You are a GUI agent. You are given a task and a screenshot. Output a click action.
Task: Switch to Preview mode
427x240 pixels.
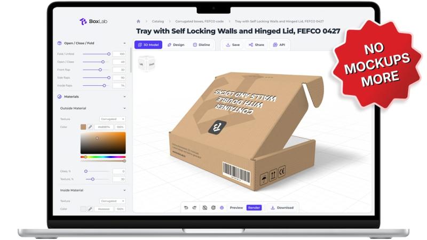pyautogui.click(x=236, y=207)
